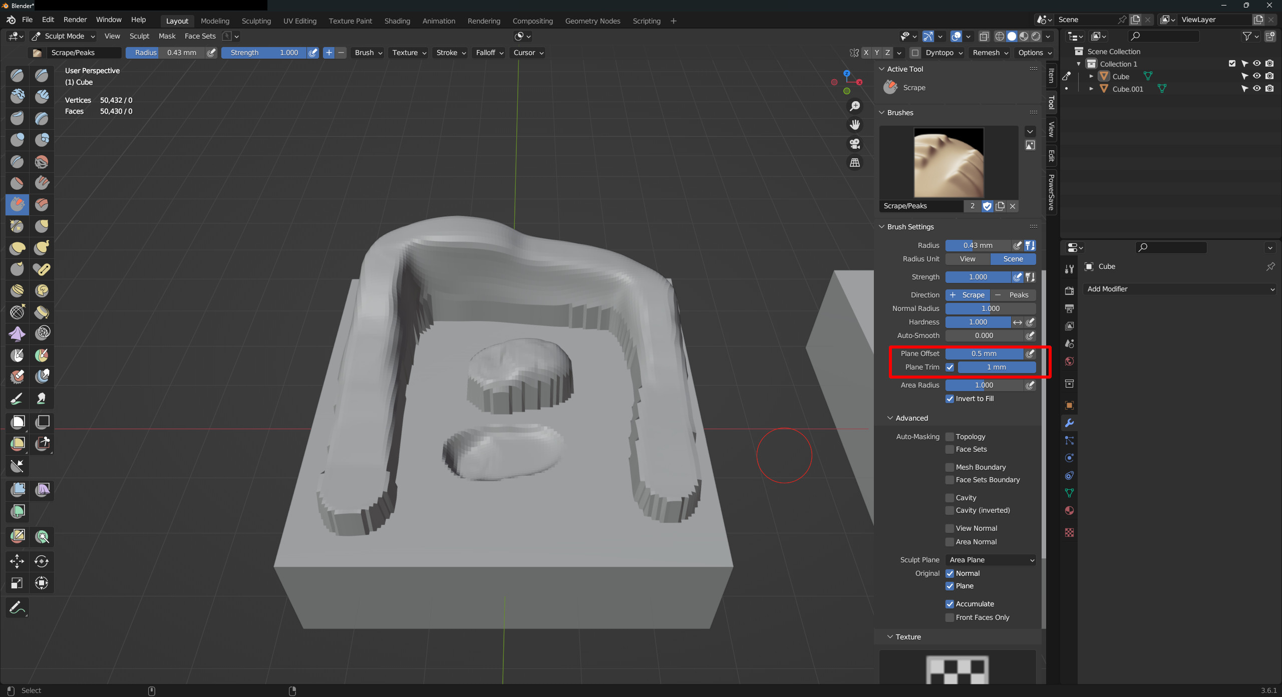Open the Render properties tab icon
Screen dimensions: 1282x697
tap(1069, 291)
